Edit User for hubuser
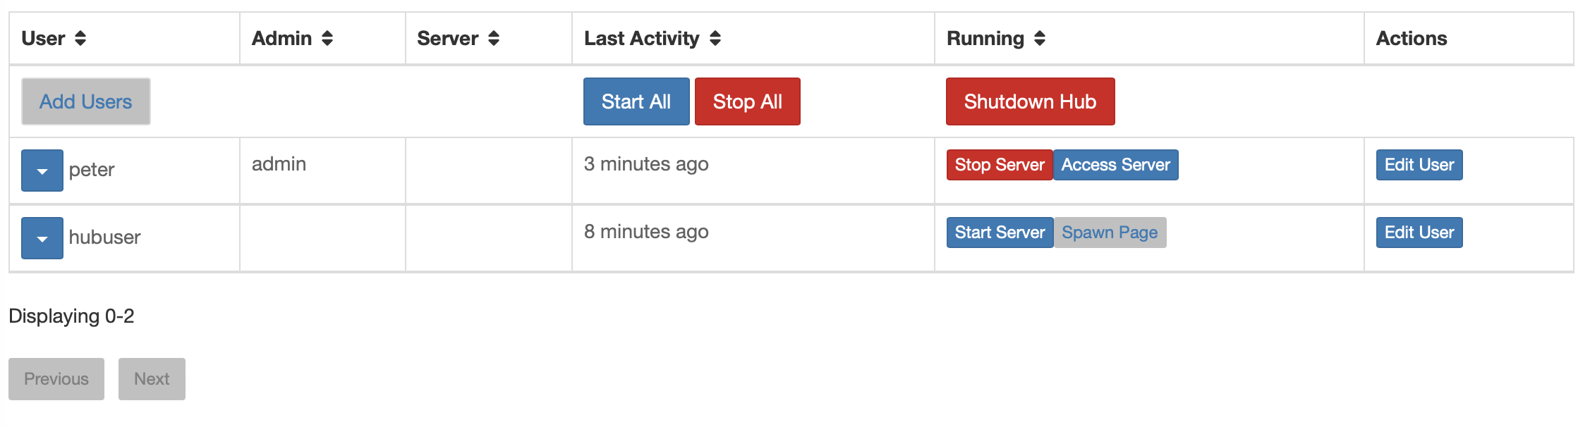1590x427 pixels. pyautogui.click(x=1419, y=233)
